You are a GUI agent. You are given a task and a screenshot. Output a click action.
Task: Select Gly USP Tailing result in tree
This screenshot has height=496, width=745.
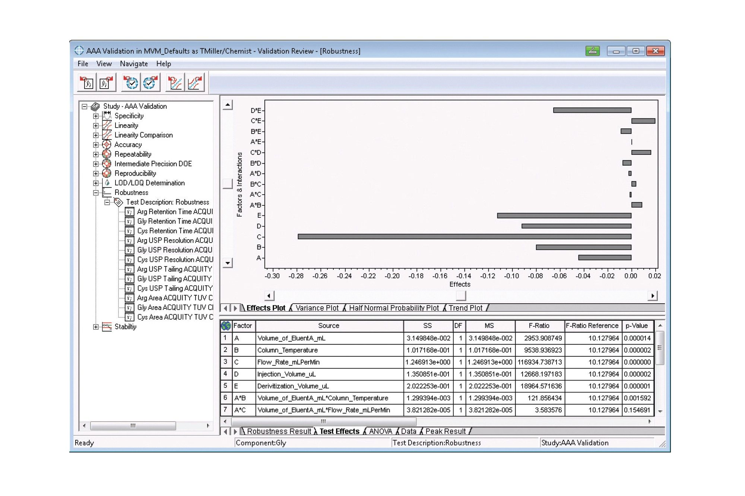coord(174,279)
